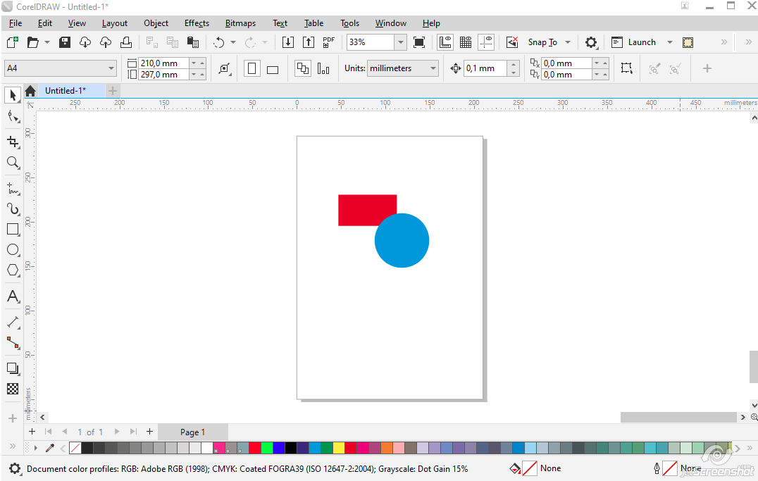Toggle landscape page orientation
The width and height of the screenshot is (758, 481).
click(273, 69)
